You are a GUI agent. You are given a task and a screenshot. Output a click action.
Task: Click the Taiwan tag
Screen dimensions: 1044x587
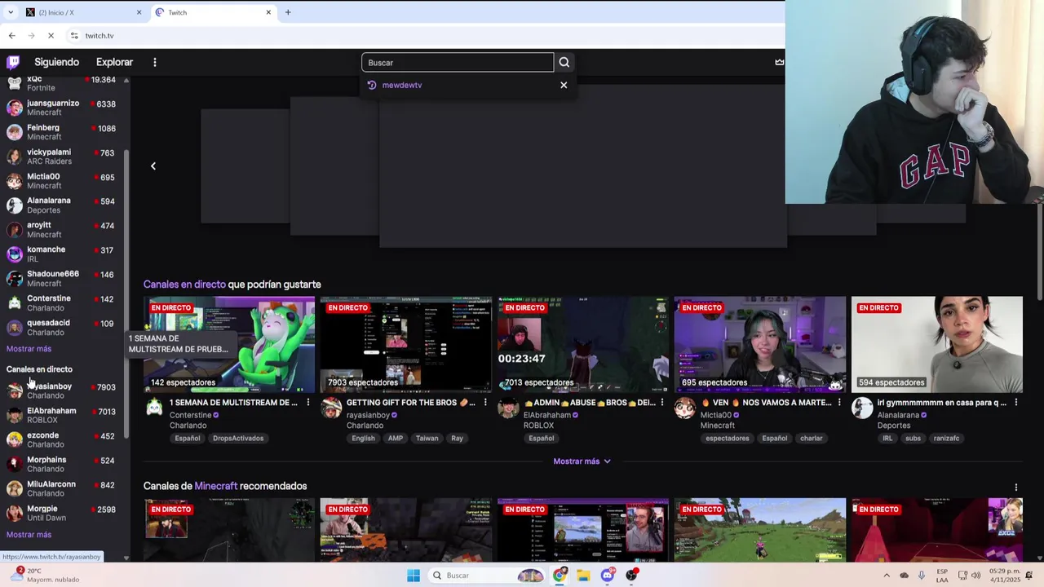click(x=427, y=439)
